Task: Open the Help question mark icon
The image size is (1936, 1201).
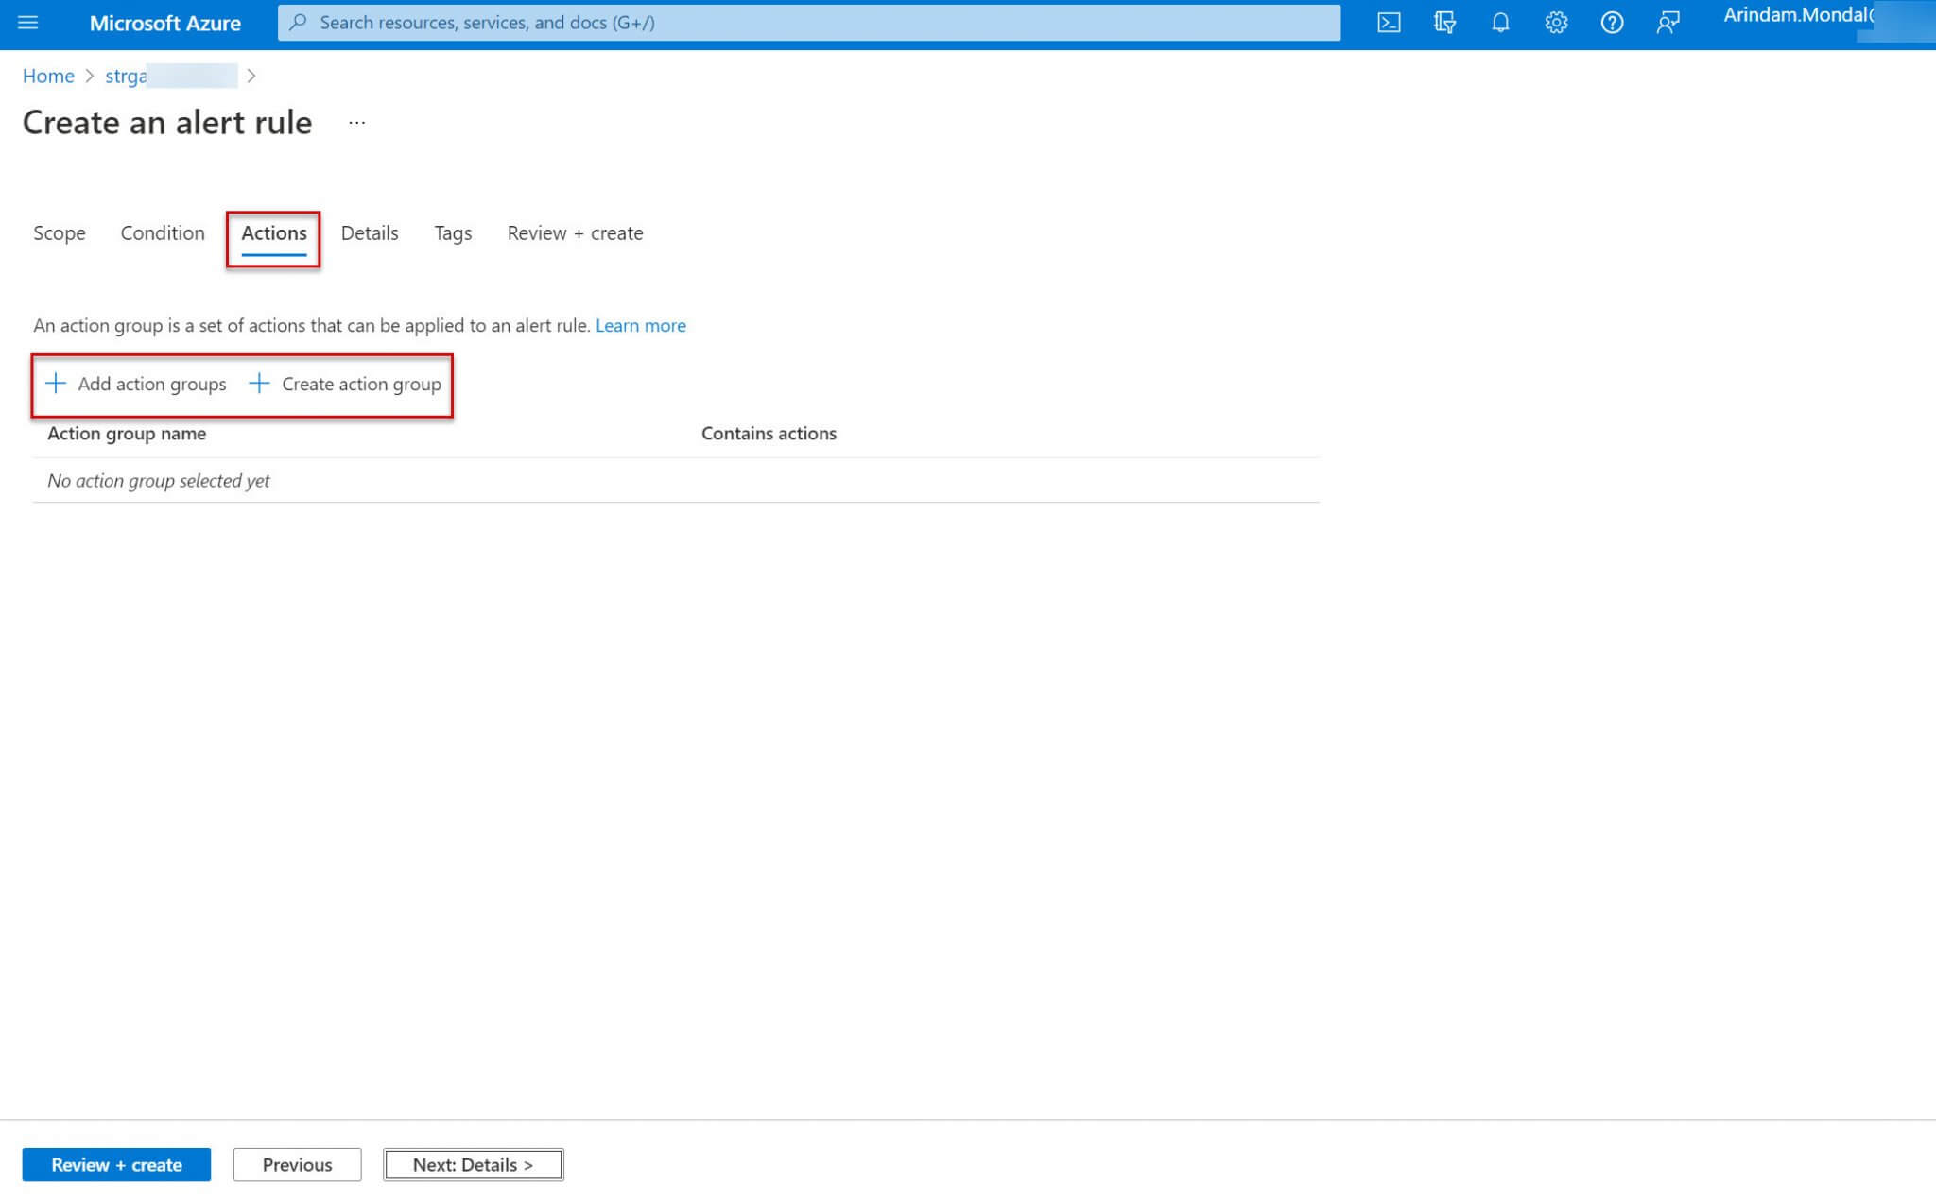Action: 1612,23
